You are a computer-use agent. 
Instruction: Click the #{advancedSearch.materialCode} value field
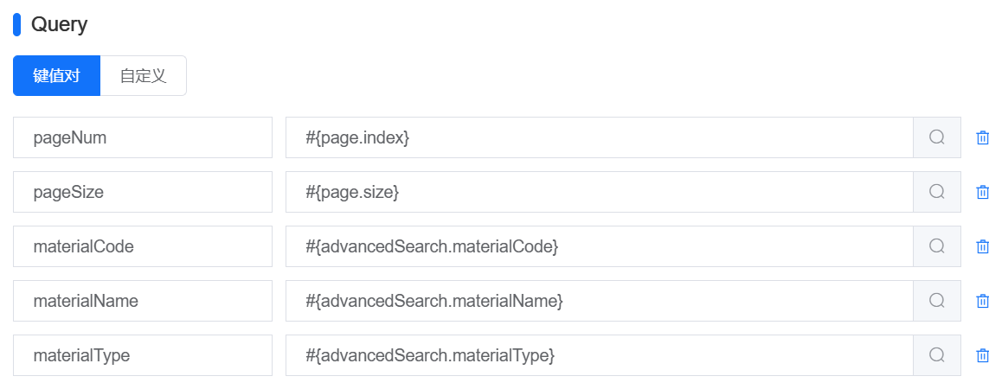[599, 246]
